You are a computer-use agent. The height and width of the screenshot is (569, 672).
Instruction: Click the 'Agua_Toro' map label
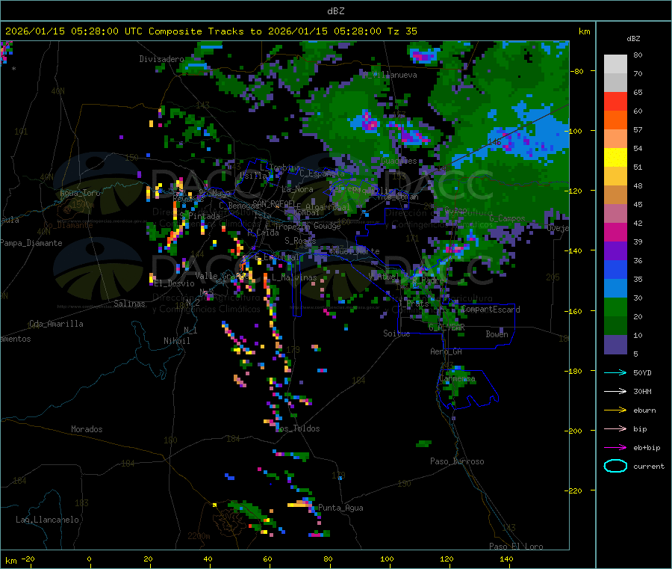pyautogui.click(x=80, y=193)
